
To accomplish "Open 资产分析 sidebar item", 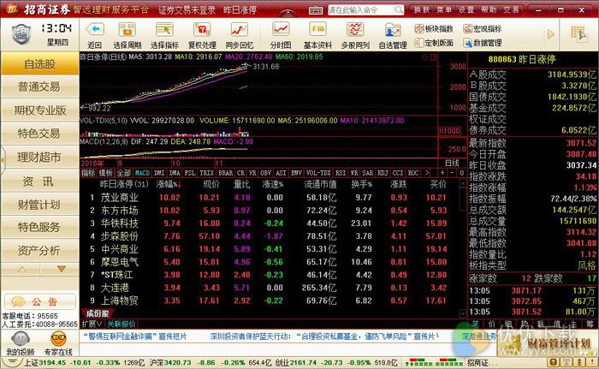I will click(x=39, y=251).
